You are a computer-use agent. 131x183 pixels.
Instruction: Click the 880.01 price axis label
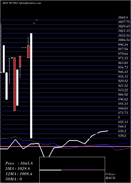(123, 108)
